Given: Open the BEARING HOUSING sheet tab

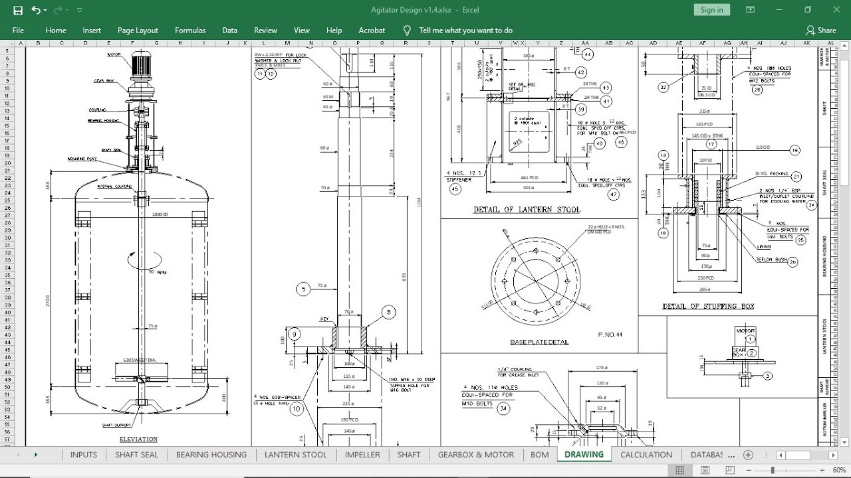Looking at the screenshot, I should click(x=211, y=455).
